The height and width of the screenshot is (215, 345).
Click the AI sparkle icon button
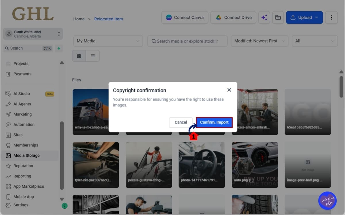(x=264, y=17)
